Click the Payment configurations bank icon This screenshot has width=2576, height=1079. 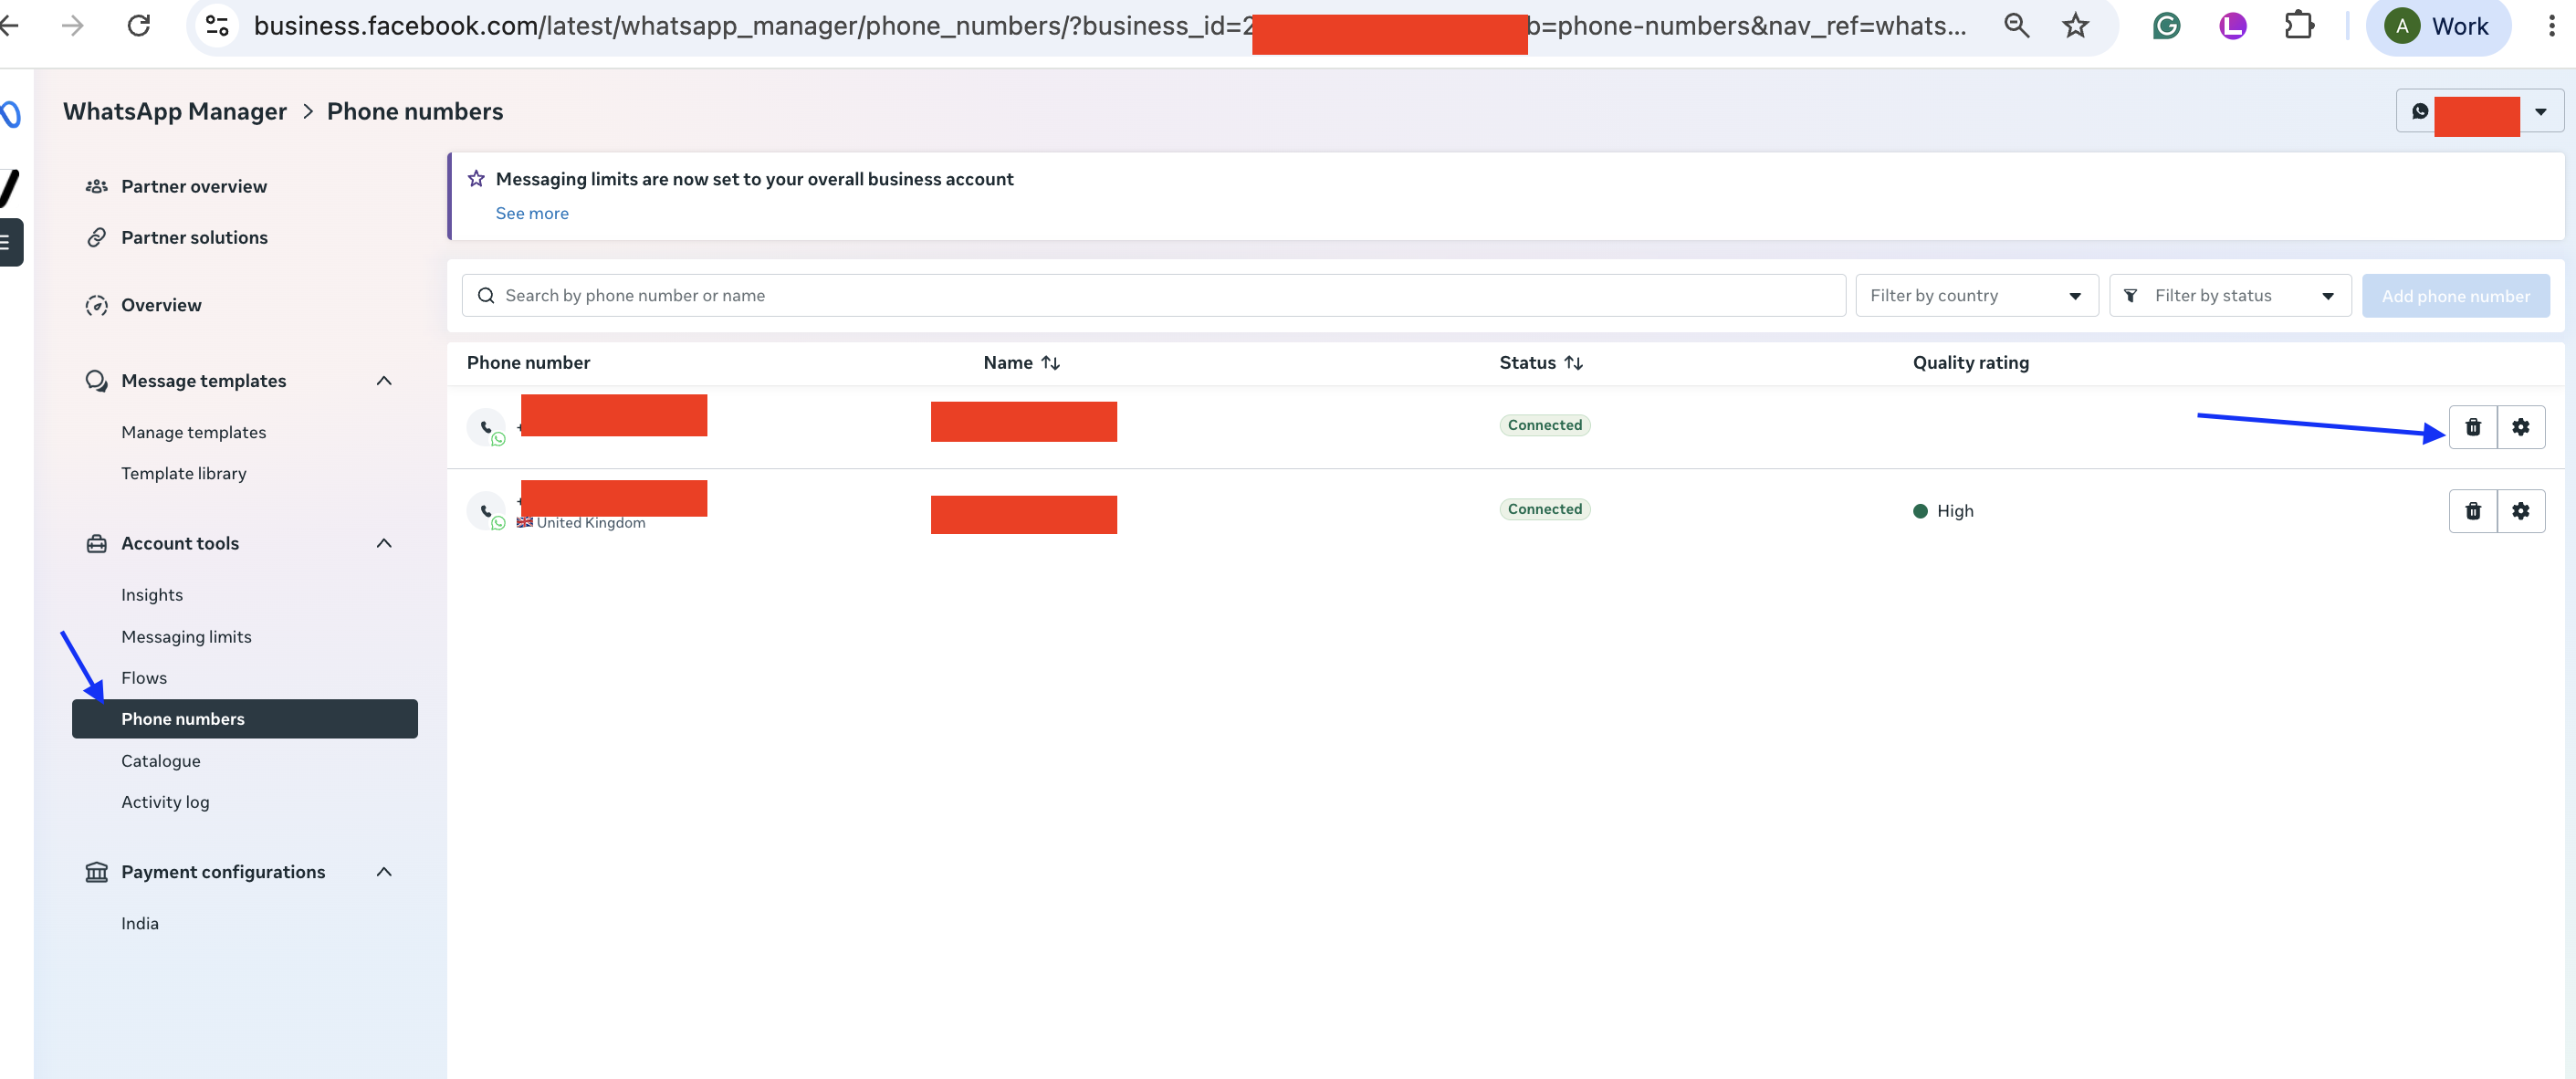96,872
